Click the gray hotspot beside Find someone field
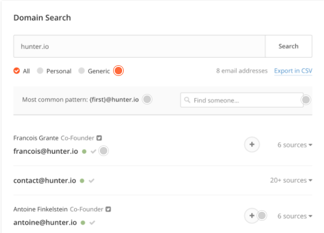Viewport: 324px width, 233px height. (x=306, y=100)
